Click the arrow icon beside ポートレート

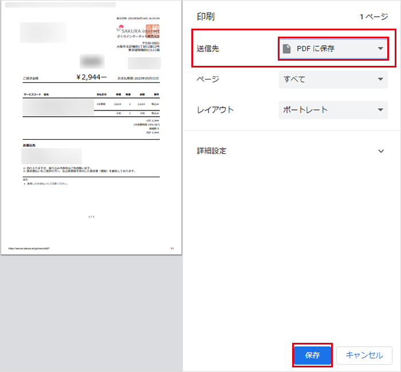380,110
